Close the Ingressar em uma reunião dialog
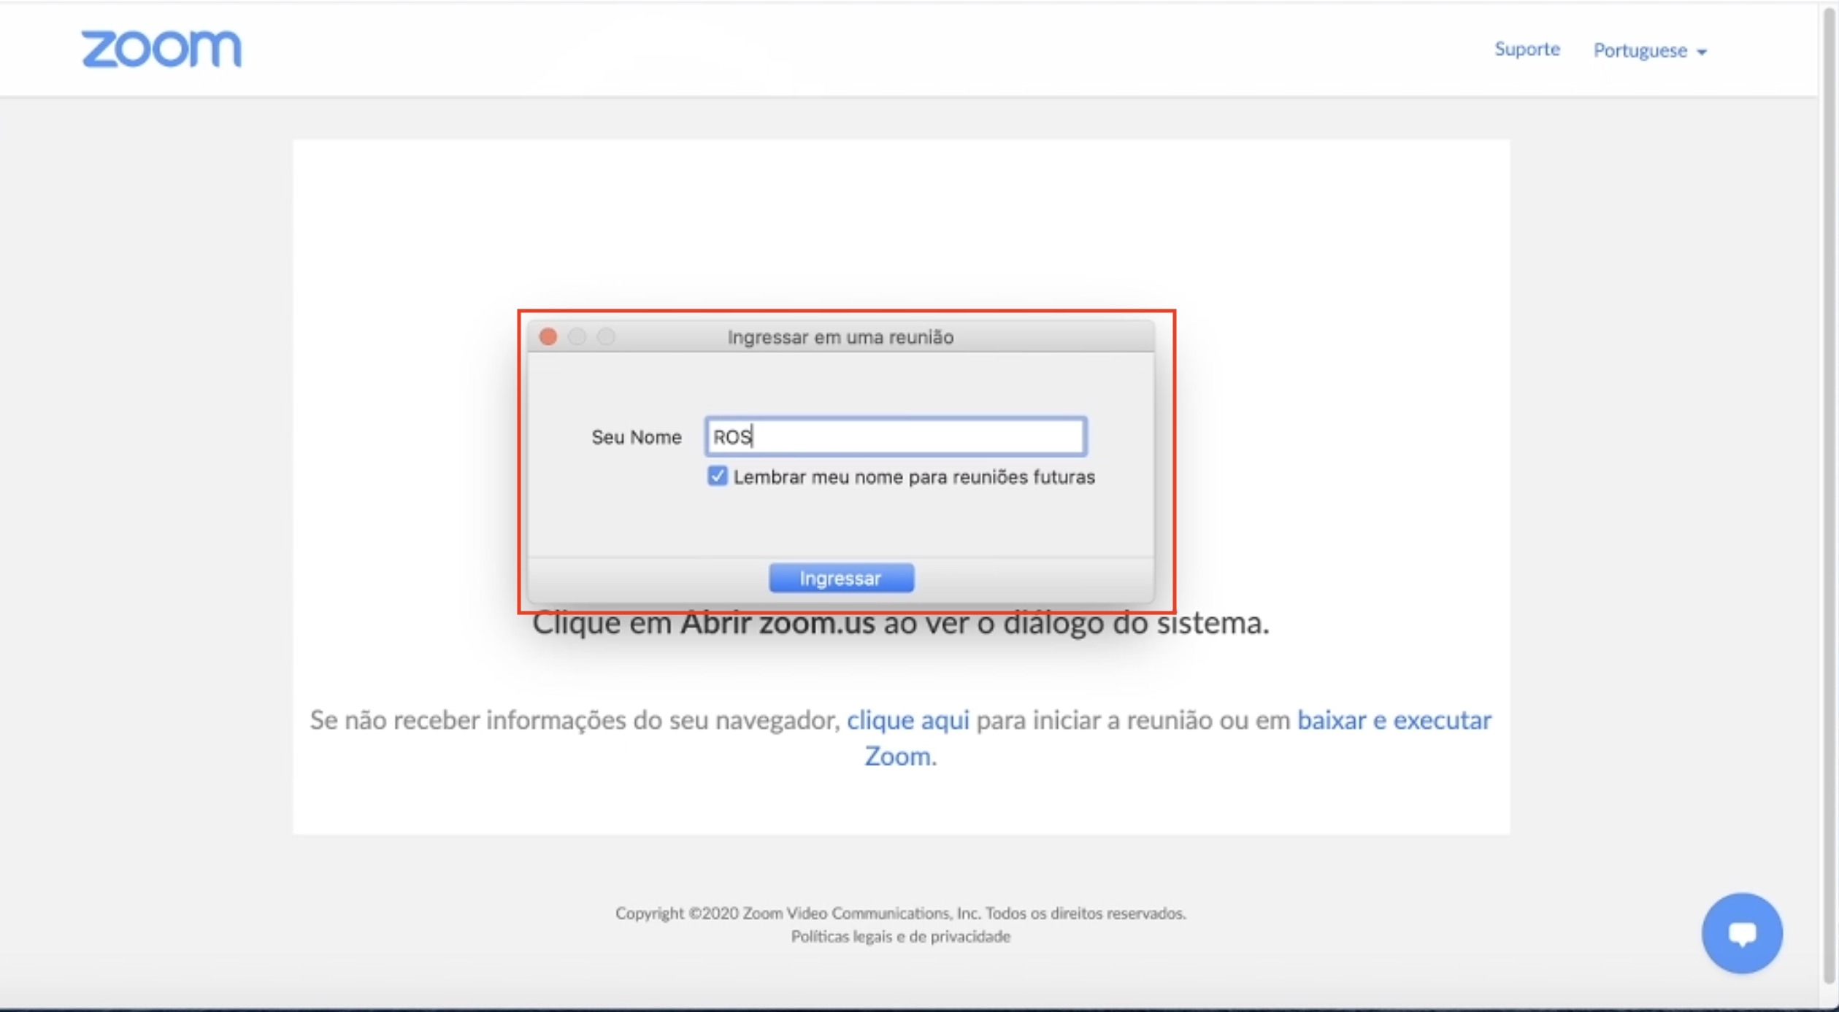 (x=548, y=336)
